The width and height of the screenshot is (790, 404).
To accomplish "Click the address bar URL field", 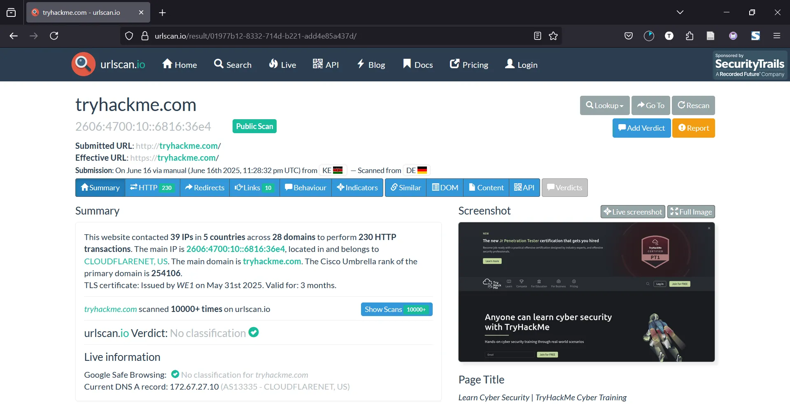I will [x=341, y=36].
